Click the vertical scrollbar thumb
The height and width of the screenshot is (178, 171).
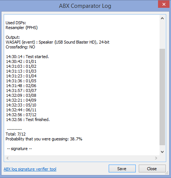point(162,97)
